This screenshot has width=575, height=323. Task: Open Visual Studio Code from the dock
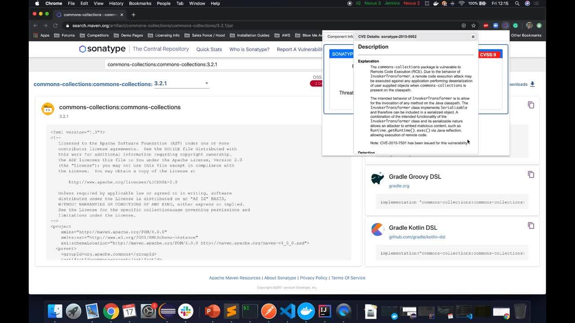point(287,310)
